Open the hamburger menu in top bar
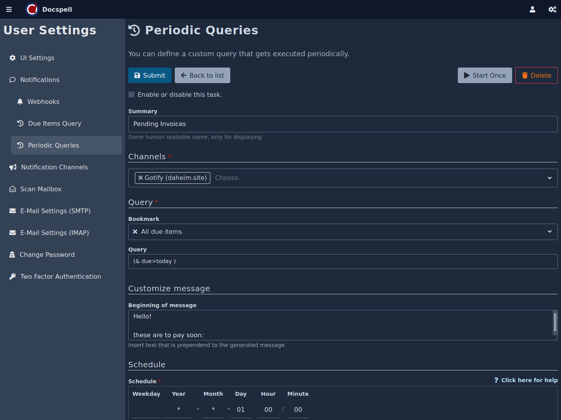Viewport: 561px width, 420px height. (x=9, y=9)
